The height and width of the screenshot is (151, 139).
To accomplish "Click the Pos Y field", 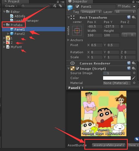I will (111, 26).
